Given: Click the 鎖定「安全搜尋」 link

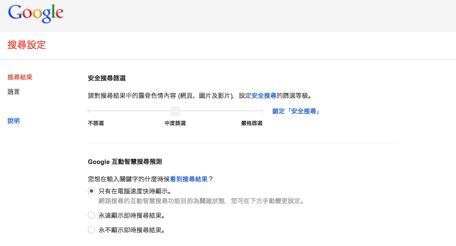Looking at the screenshot, I should point(295,111).
